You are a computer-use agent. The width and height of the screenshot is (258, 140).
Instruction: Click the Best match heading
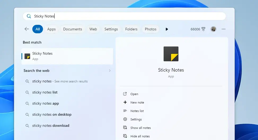coord(32,42)
